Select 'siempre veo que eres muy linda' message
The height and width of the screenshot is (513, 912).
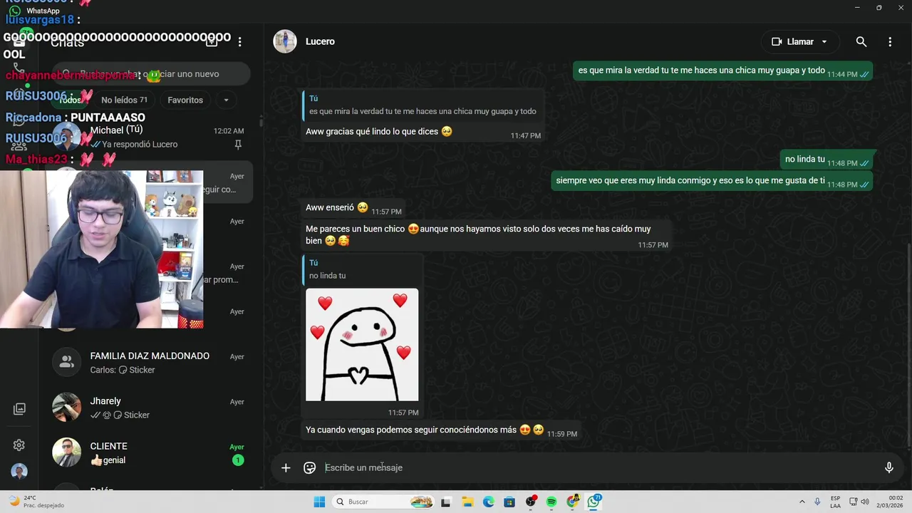pos(690,181)
